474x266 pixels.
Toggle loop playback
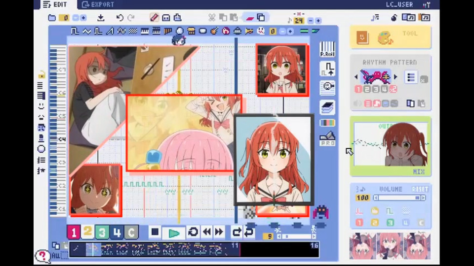(193, 232)
